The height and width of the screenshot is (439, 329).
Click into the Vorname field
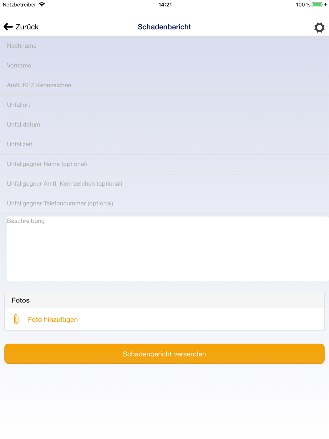point(164,65)
